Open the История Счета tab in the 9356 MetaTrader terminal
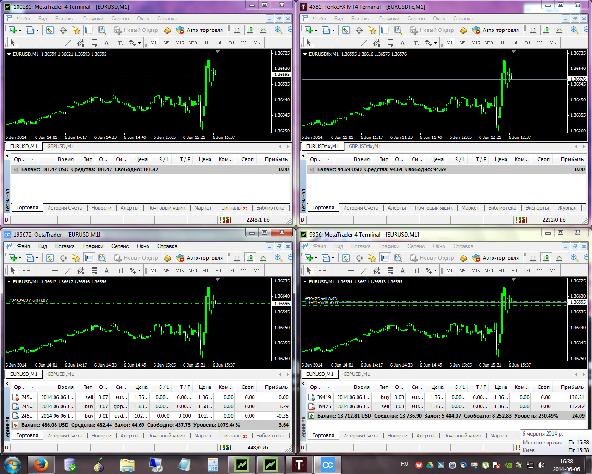592x474 pixels. click(x=361, y=436)
